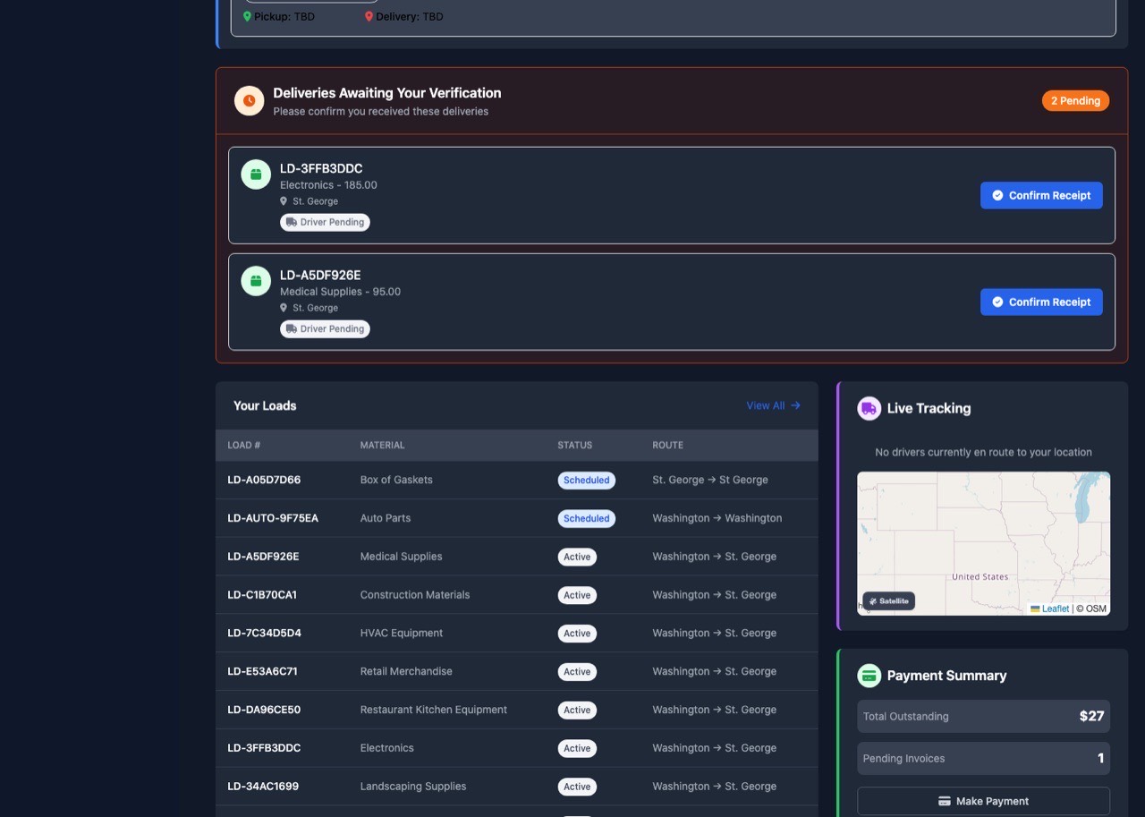Click Active status for HVAC Equipment
The image size is (1145, 817).
(x=577, y=634)
